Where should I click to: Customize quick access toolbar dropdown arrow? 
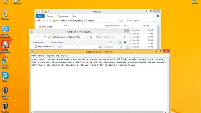coord(49,12)
